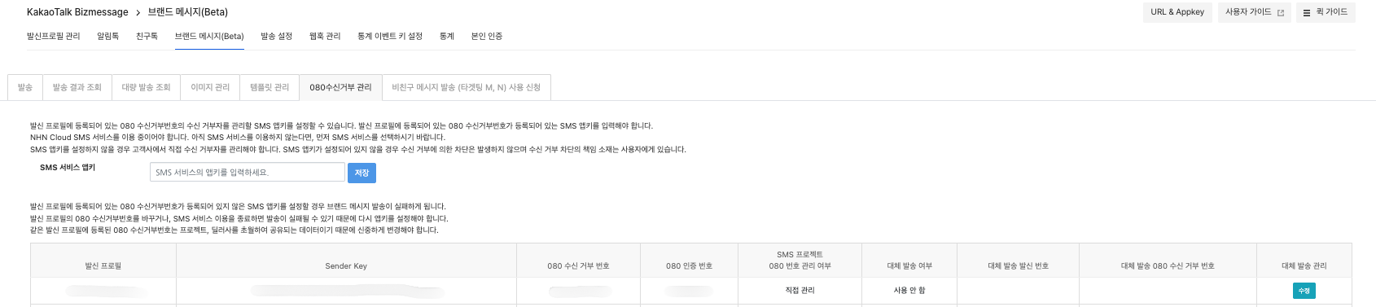The image size is (1376, 307).
Task: Open the 알림톡 menu item
Action: coord(108,36)
